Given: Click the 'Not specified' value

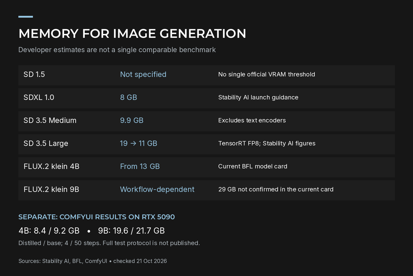Looking at the screenshot, I should pos(143,74).
